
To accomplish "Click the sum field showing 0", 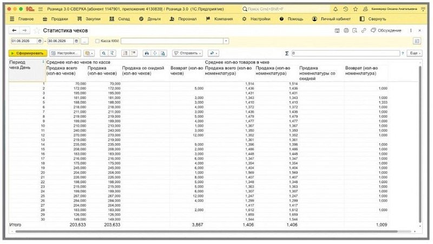I will pyautogui.click(x=345, y=53).
